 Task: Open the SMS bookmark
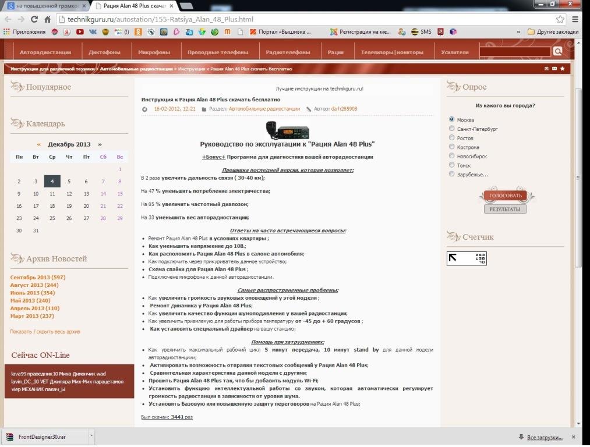(x=422, y=32)
